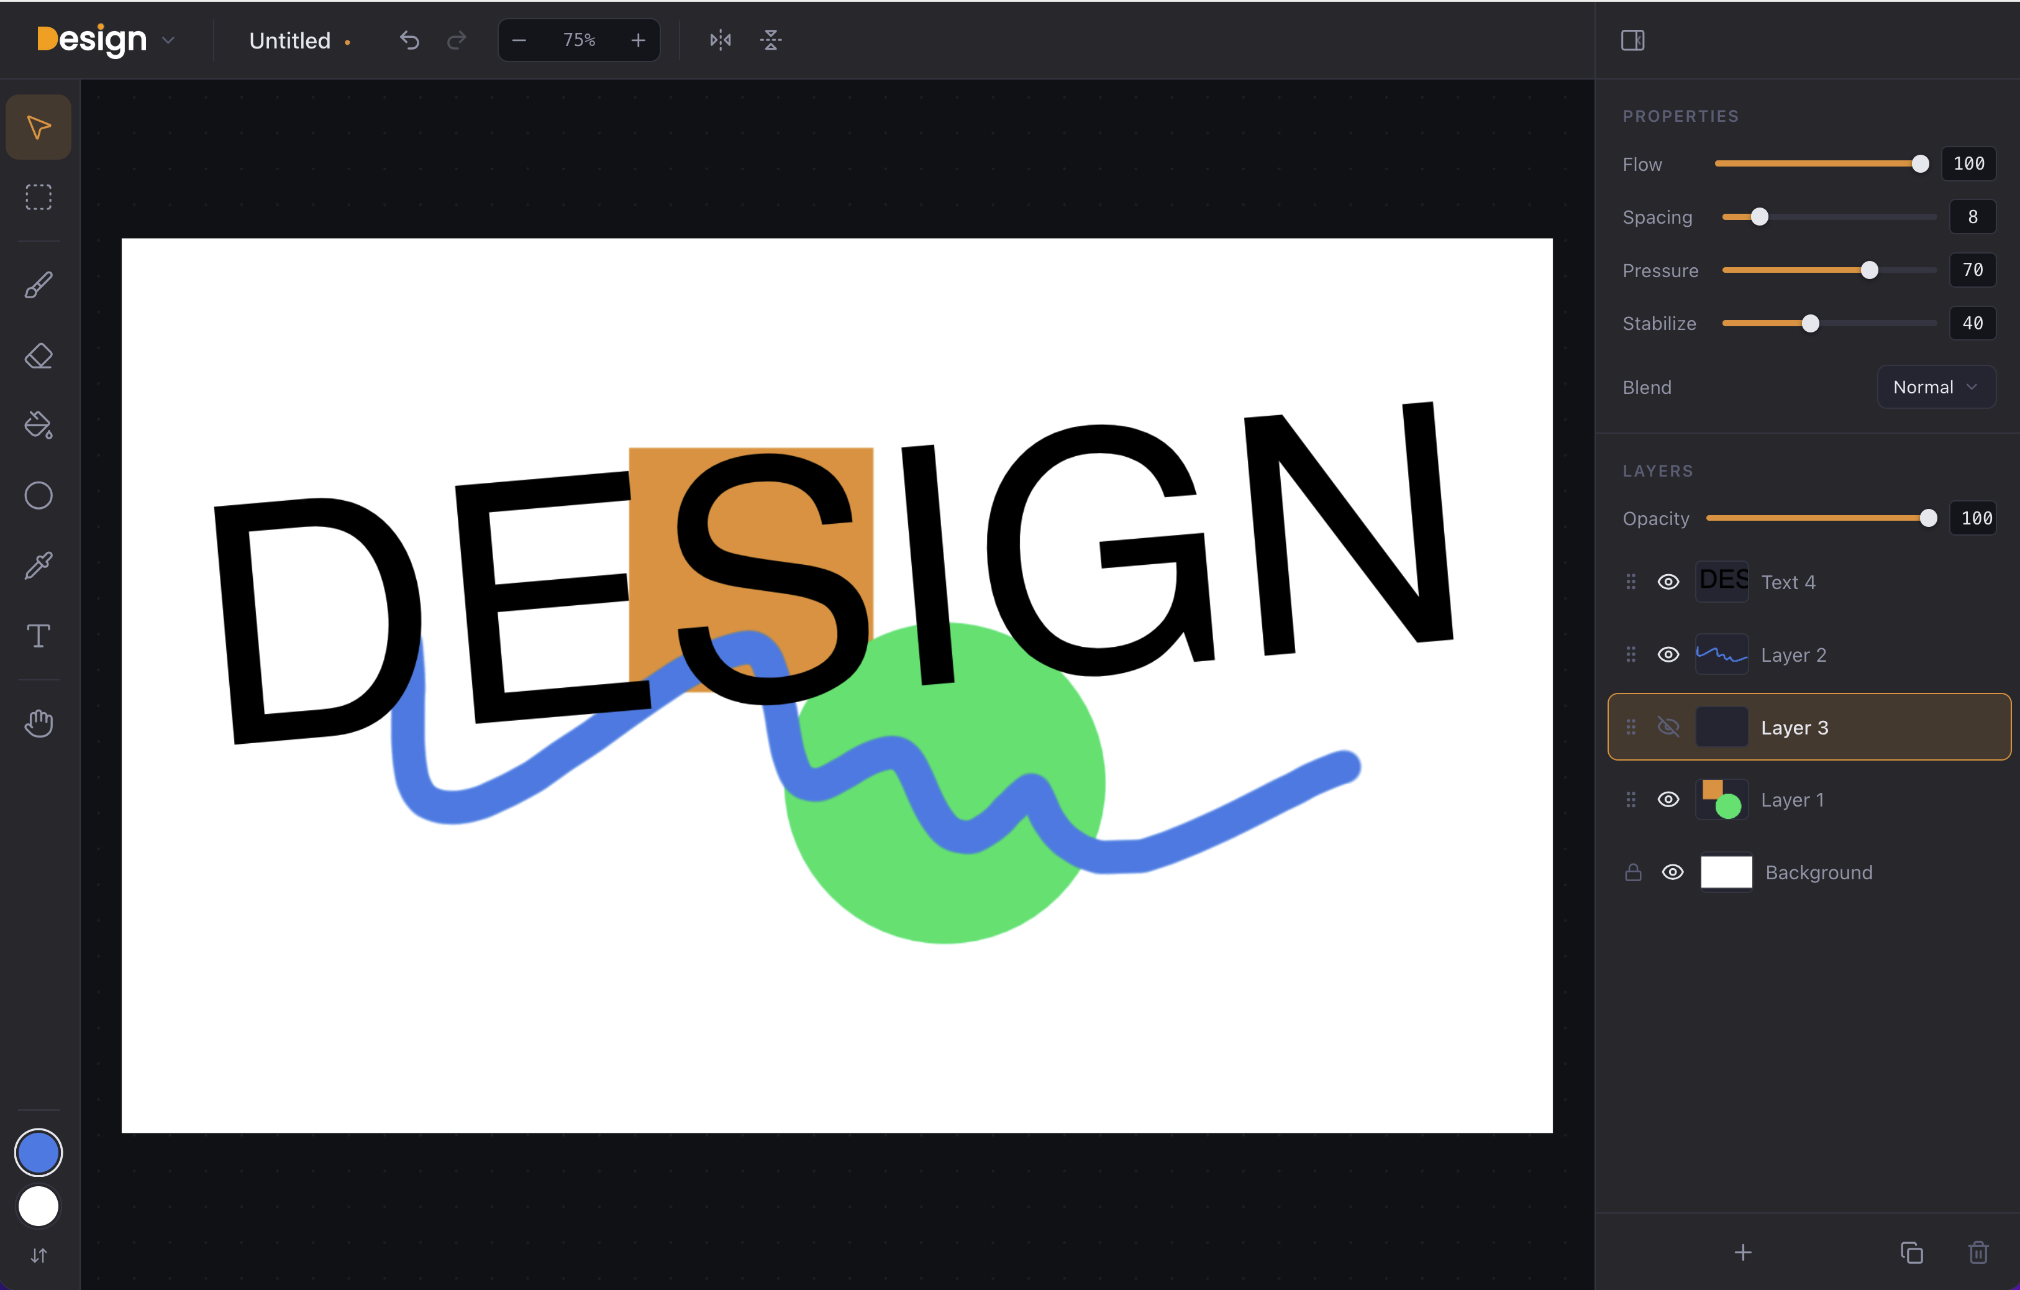The width and height of the screenshot is (2020, 1290).
Task: Click the Pressure slider handle
Action: (1869, 270)
